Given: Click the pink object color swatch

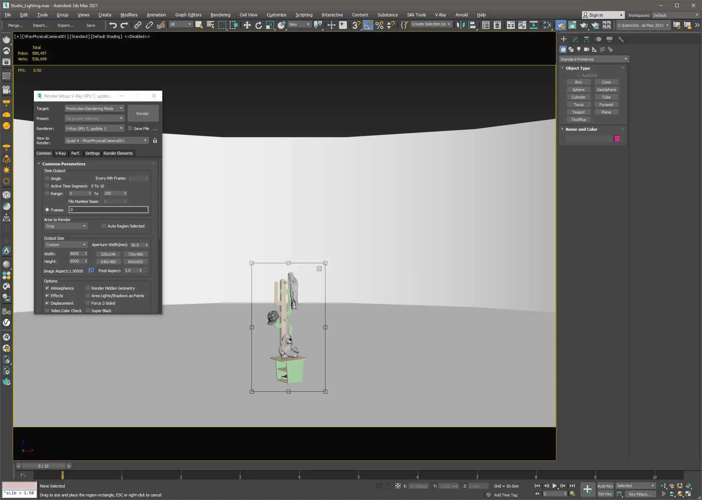Looking at the screenshot, I should pos(617,139).
